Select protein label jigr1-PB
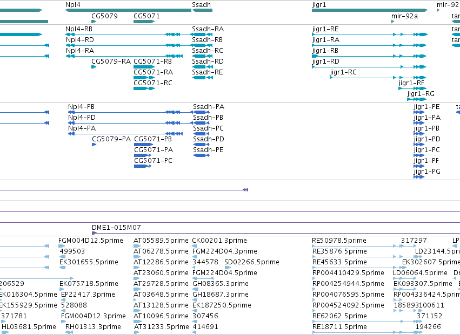Viewport: 460px width, 335px height. click(x=426, y=129)
